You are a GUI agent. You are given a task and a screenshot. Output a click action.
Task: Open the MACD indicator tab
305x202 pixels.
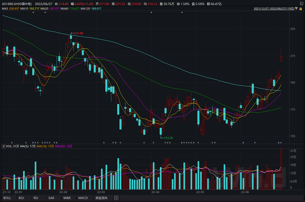tap(83, 198)
